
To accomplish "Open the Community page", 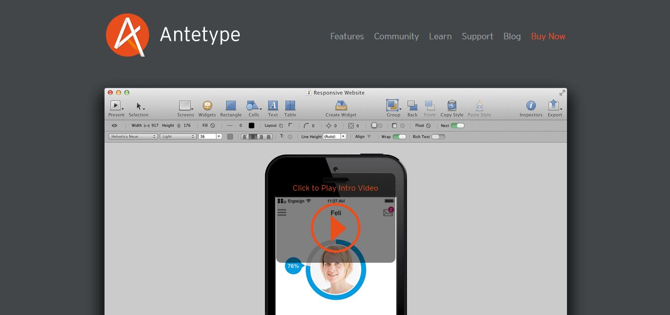I will [396, 36].
